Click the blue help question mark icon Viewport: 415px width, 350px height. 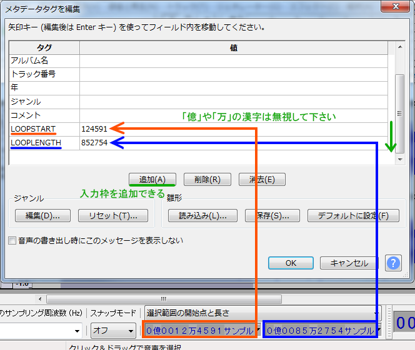(x=393, y=263)
